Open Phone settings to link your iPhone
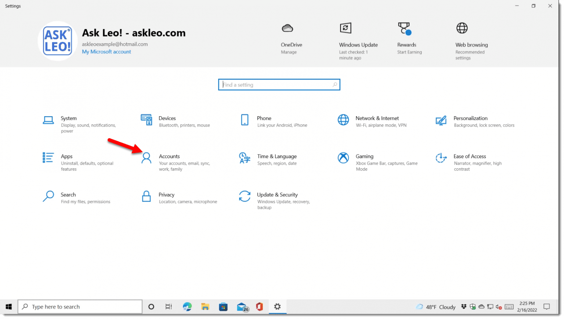Screen dimensions: 564x319 click(x=264, y=120)
